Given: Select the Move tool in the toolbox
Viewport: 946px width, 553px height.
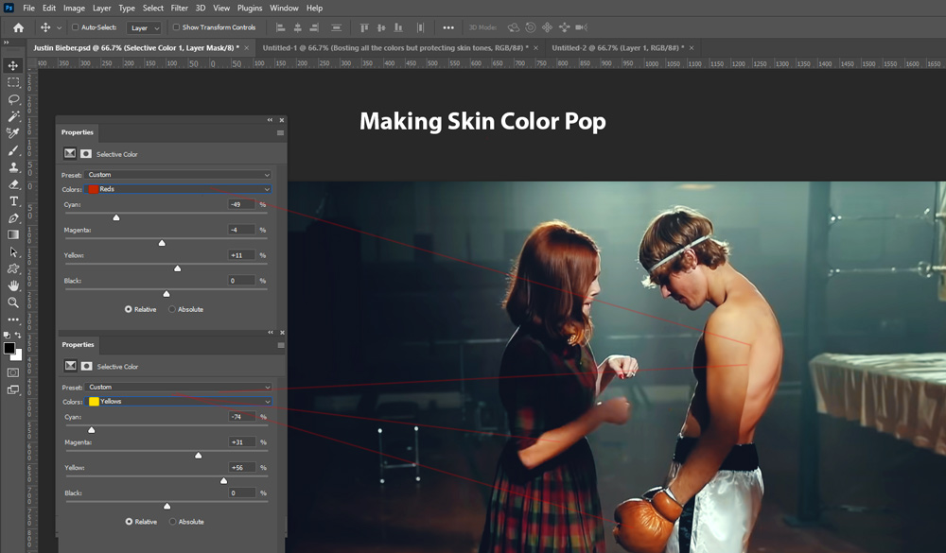Looking at the screenshot, I should tap(13, 65).
